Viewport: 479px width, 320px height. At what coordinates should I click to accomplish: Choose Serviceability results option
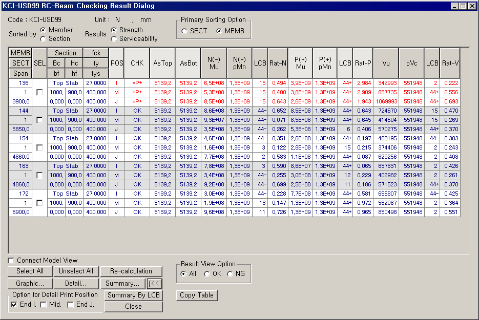pyautogui.click(x=114, y=39)
